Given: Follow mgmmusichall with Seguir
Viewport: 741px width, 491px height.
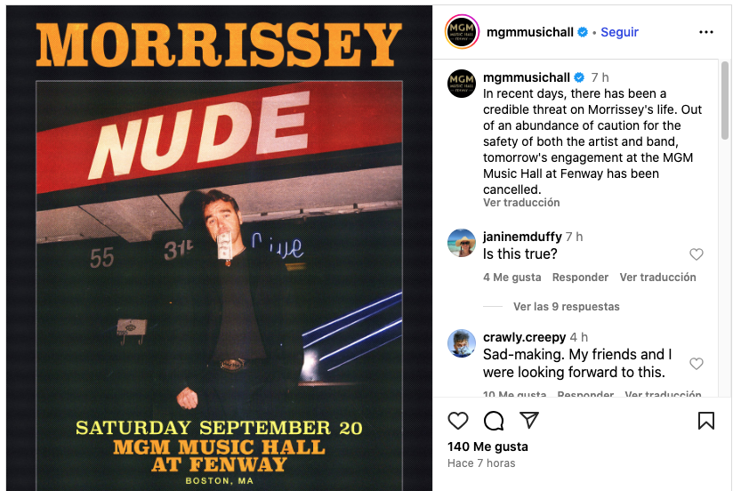Looking at the screenshot, I should [x=619, y=32].
